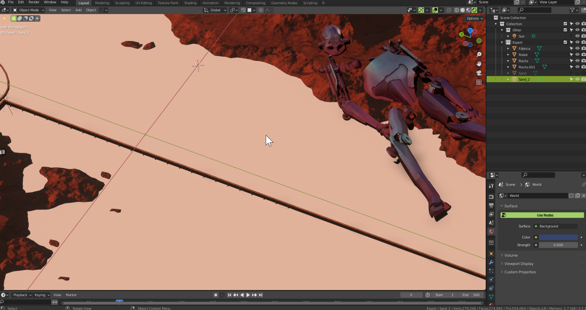Screen dimensions: 586x310
Task: Click the zoom in/out viewport gizmo
Action: click(479, 55)
